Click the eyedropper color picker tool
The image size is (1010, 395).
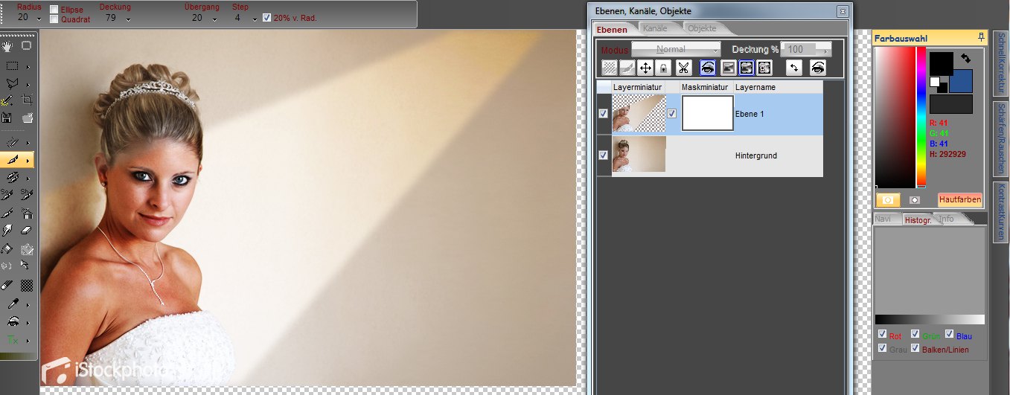[10, 304]
